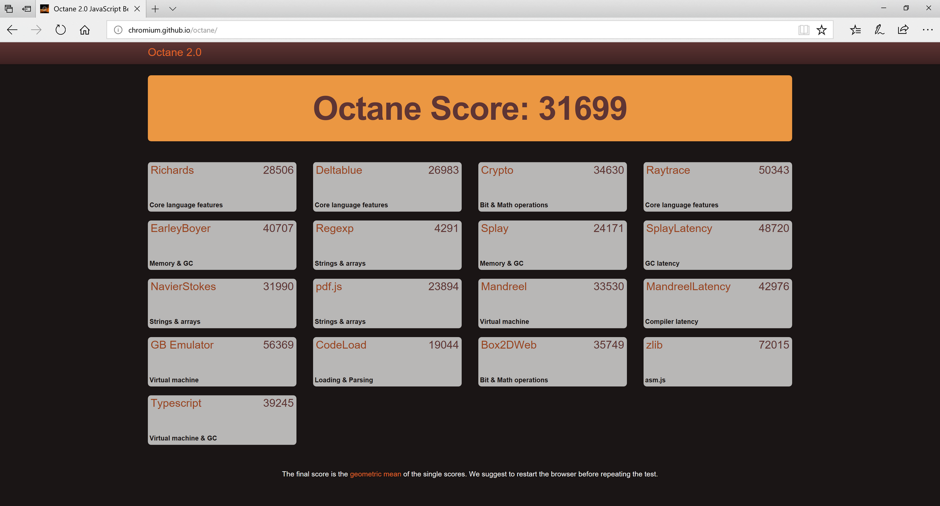The height and width of the screenshot is (506, 940).
Task: Select the Octane 2.0 JavaScript tab
Action: [91, 9]
